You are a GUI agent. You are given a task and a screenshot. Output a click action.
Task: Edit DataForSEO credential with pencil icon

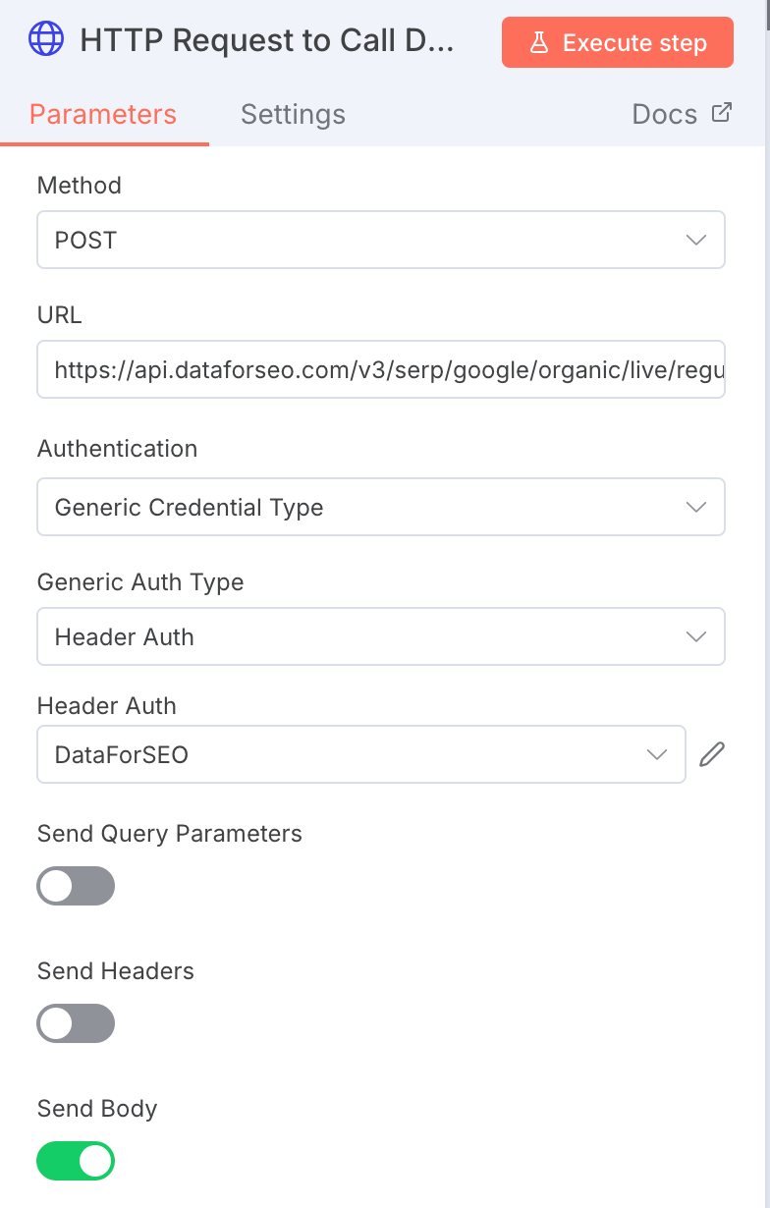(712, 754)
